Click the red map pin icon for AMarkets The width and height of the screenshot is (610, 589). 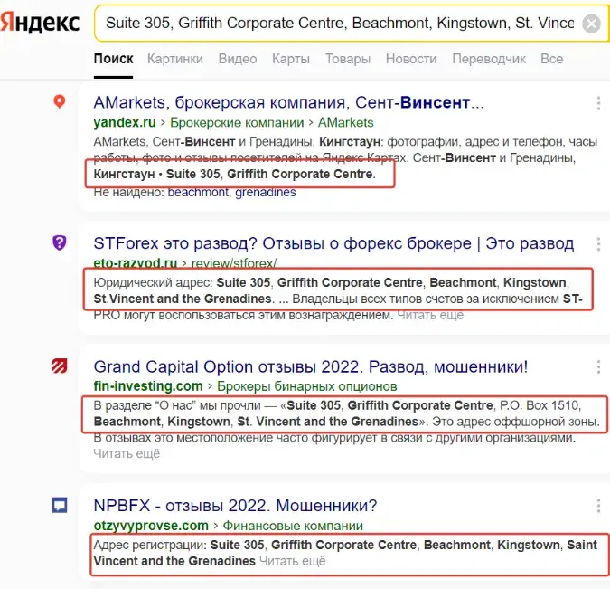pyautogui.click(x=59, y=101)
